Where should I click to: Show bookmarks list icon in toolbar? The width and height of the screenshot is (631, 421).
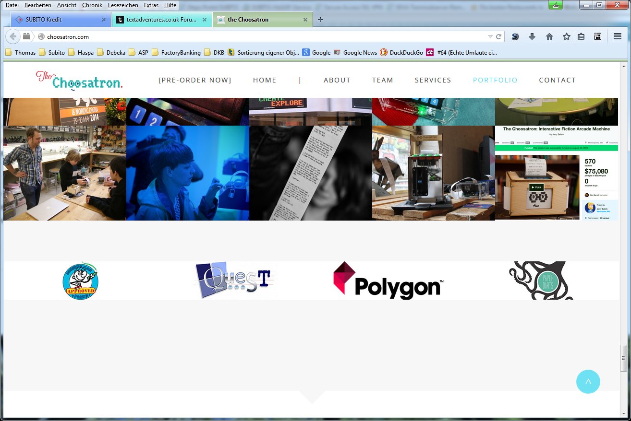[x=581, y=36]
